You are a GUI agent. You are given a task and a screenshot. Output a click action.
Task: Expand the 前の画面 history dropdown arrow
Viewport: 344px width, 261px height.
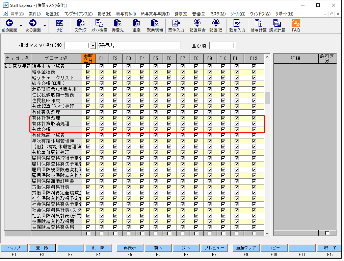coord(21,25)
